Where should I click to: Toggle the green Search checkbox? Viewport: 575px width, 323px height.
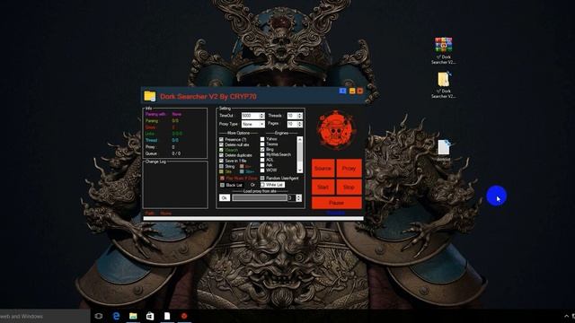[221, 150]
